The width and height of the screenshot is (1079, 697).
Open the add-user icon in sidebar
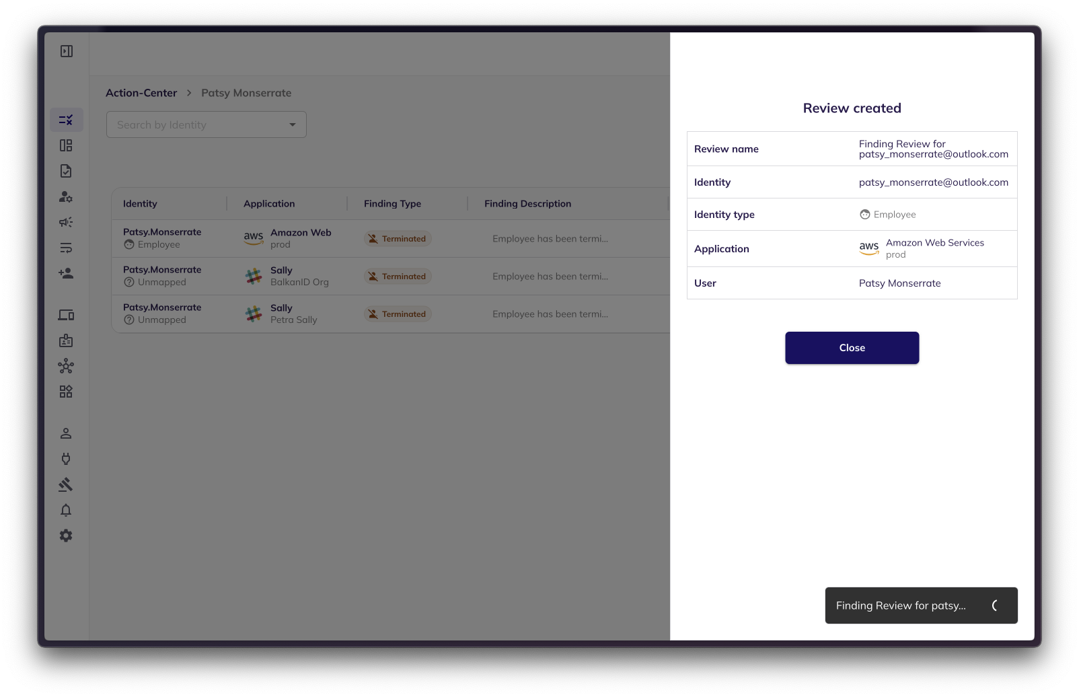66,273
